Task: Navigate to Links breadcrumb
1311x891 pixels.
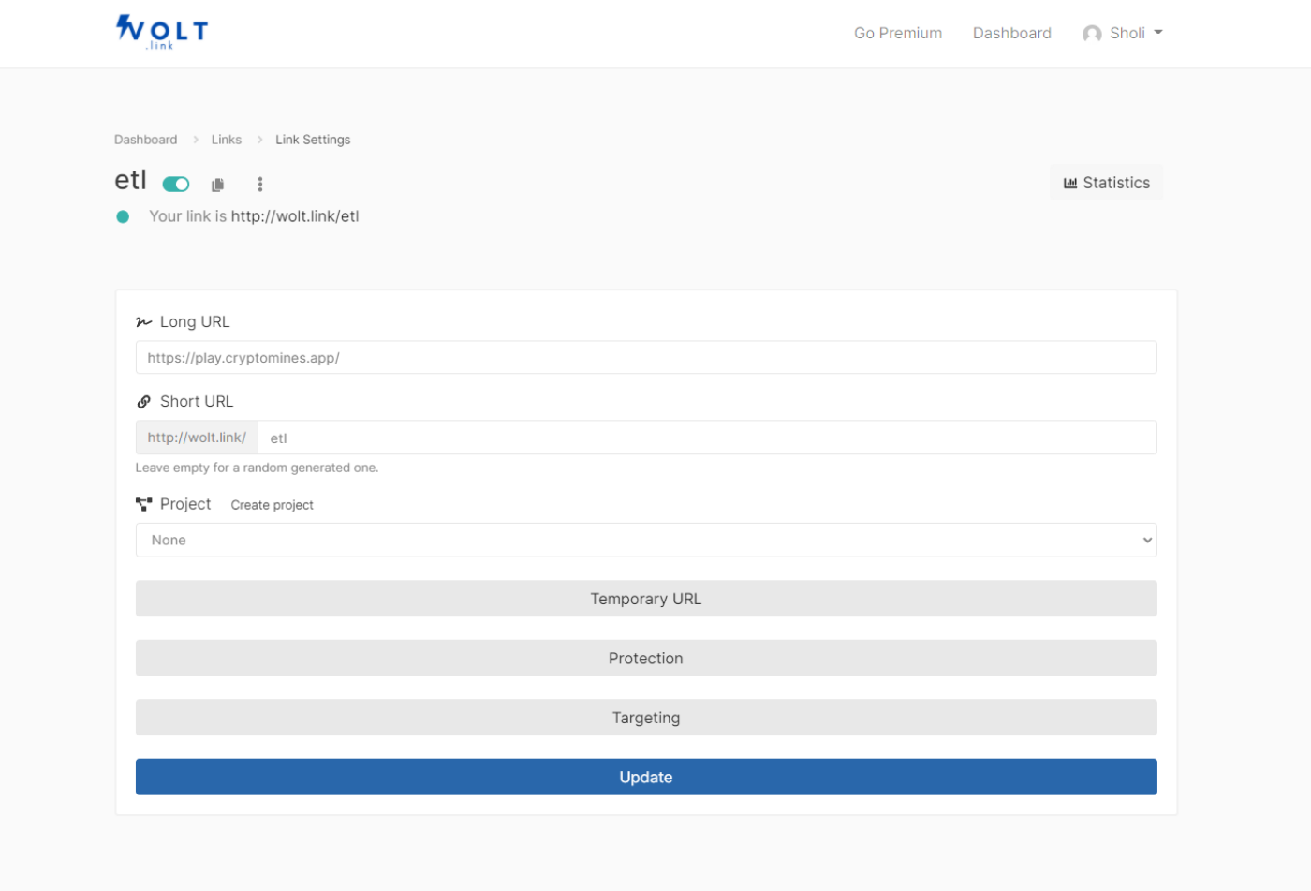Action: pos(227,140)
